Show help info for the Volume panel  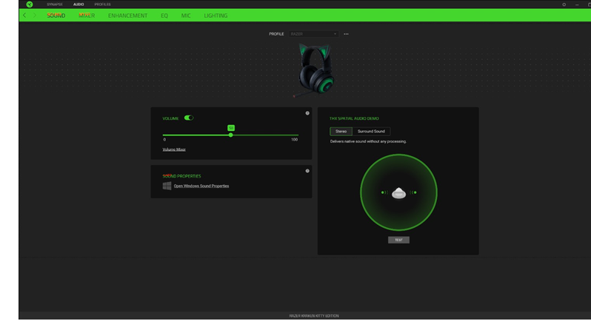coord(307,113)
